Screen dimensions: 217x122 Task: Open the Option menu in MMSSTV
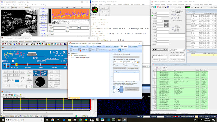coord(15,5)
